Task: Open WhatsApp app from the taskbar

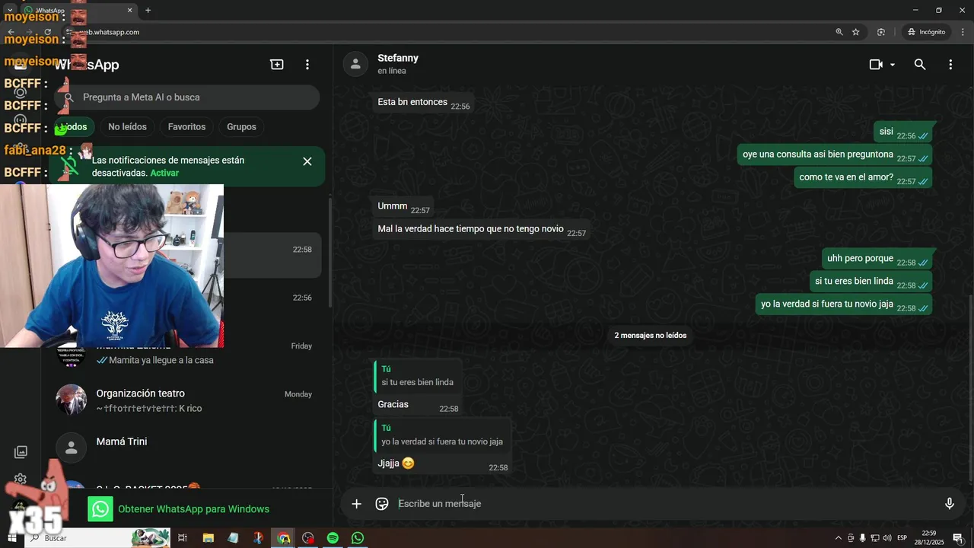Action: 358,538
